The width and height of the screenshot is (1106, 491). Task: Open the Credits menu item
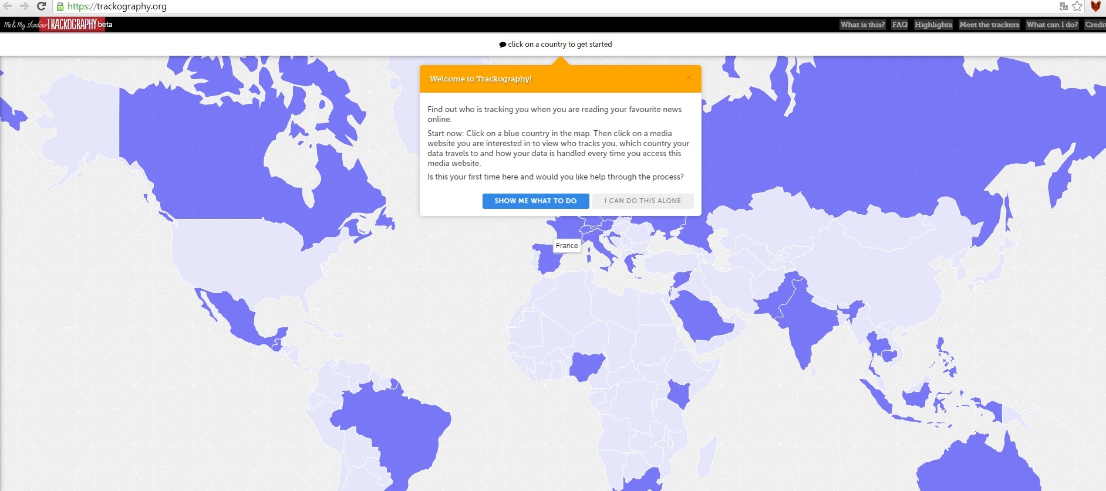(x=1095, y=25)
